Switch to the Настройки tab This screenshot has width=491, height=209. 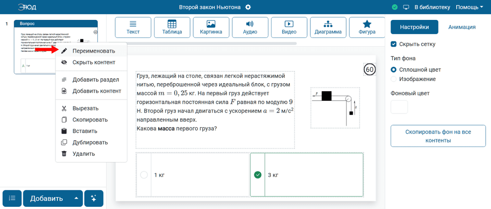coord(414,27)
